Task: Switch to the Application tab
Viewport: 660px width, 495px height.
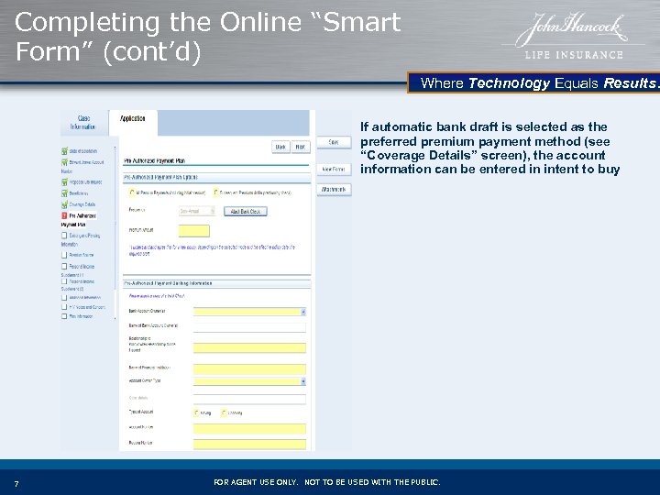Action: point(133,123)
